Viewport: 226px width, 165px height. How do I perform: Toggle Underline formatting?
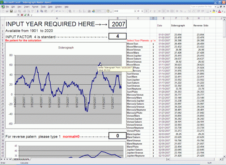154,11
